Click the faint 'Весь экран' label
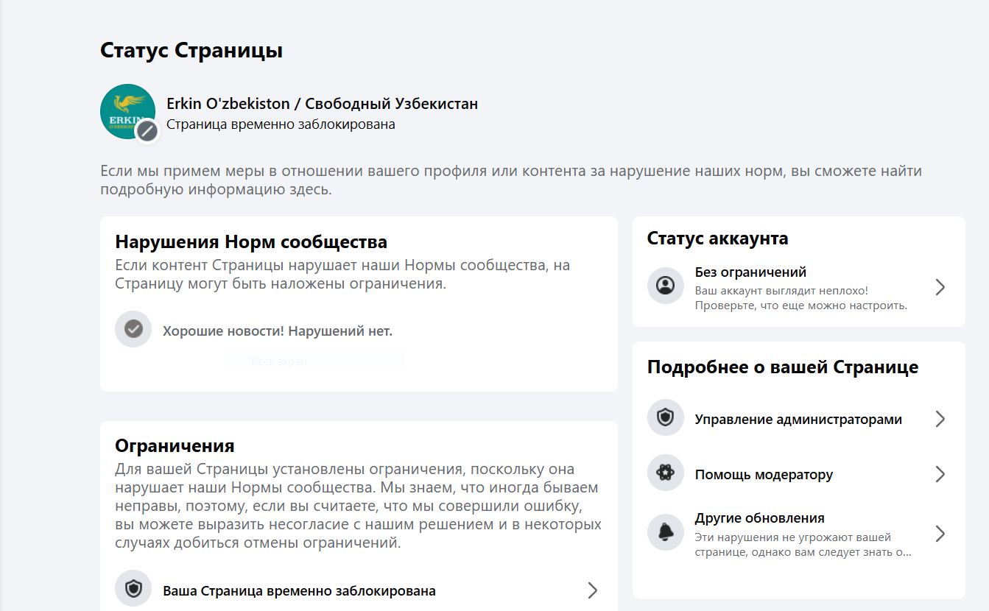 click(278, 361)
